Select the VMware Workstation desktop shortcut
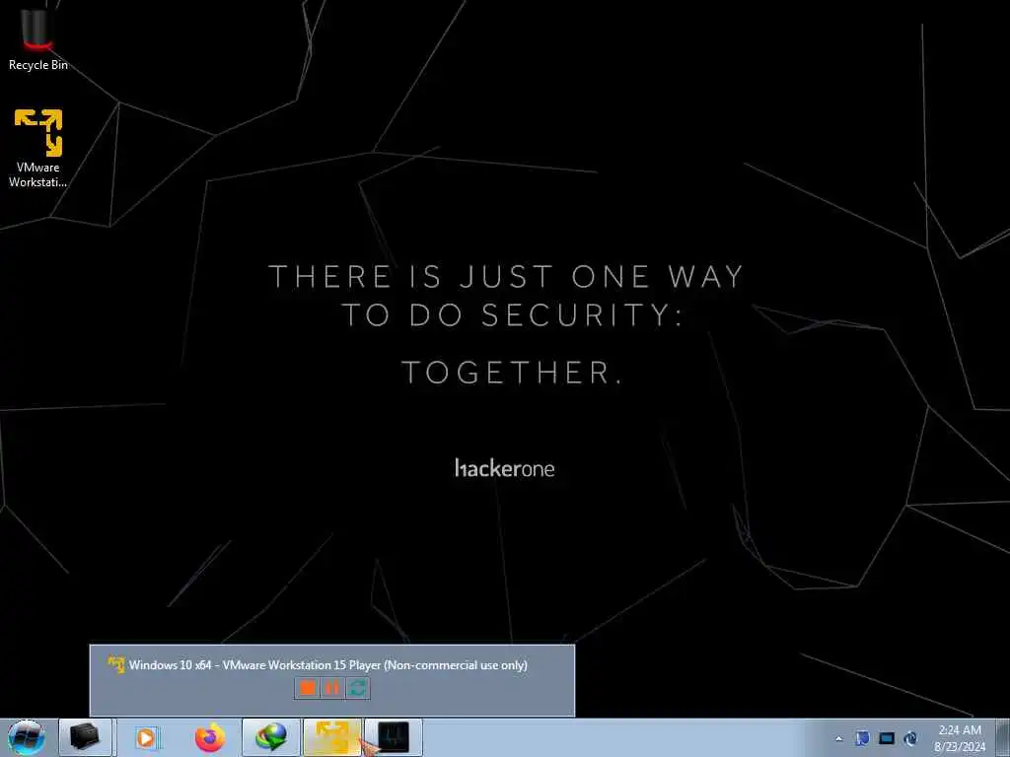Screen dimensions: 1010x757 click(x=38, y=148)
